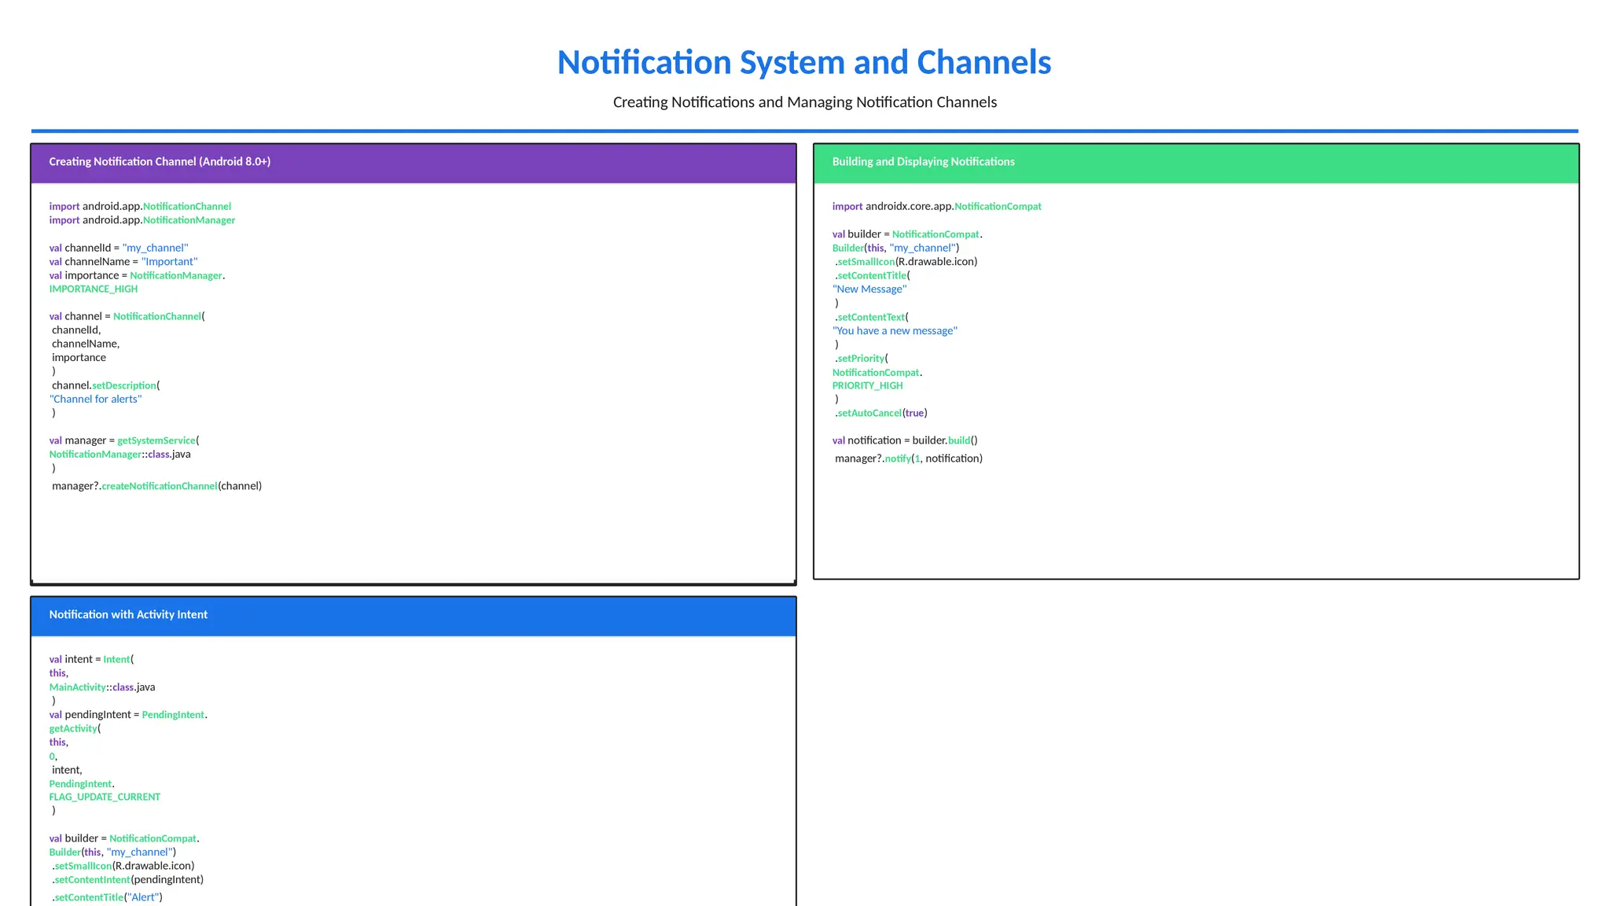The width and height of the screenshot is (1610, 906).
Task: Click the "New Message" string
Action: (x=869, y=289)
